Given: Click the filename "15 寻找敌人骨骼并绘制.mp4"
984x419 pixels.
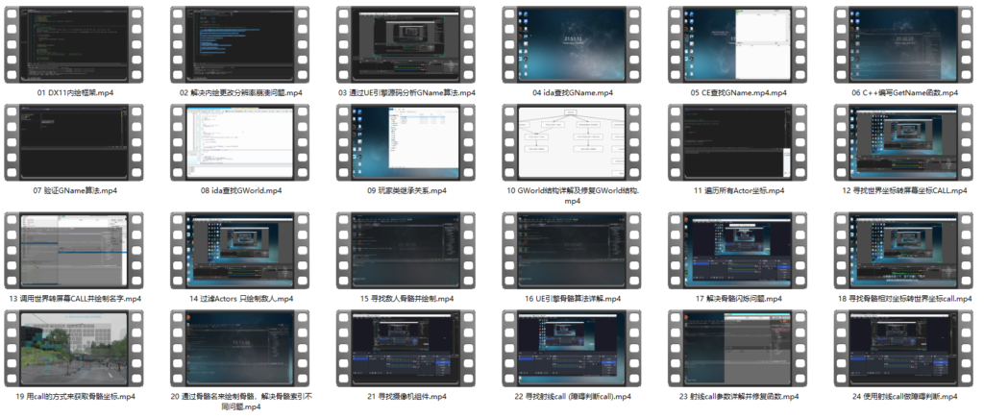Looking at the screenshot, I should tap(406, 299).
